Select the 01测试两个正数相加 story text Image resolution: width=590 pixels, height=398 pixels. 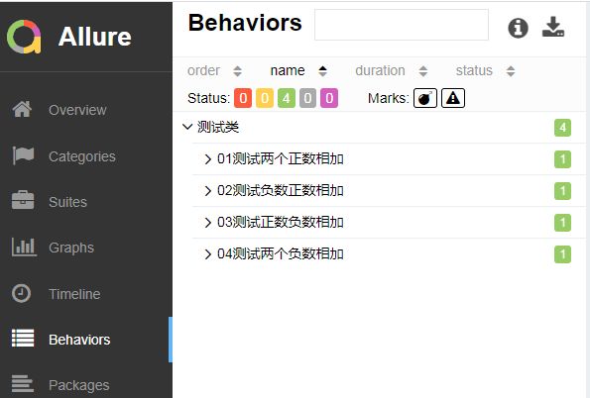coord(281,159)
